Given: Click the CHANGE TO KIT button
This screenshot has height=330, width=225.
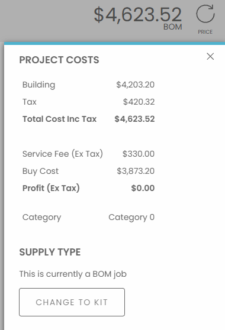Looking at the screenshot, I should pyautogui.click(x=72, y=302).
